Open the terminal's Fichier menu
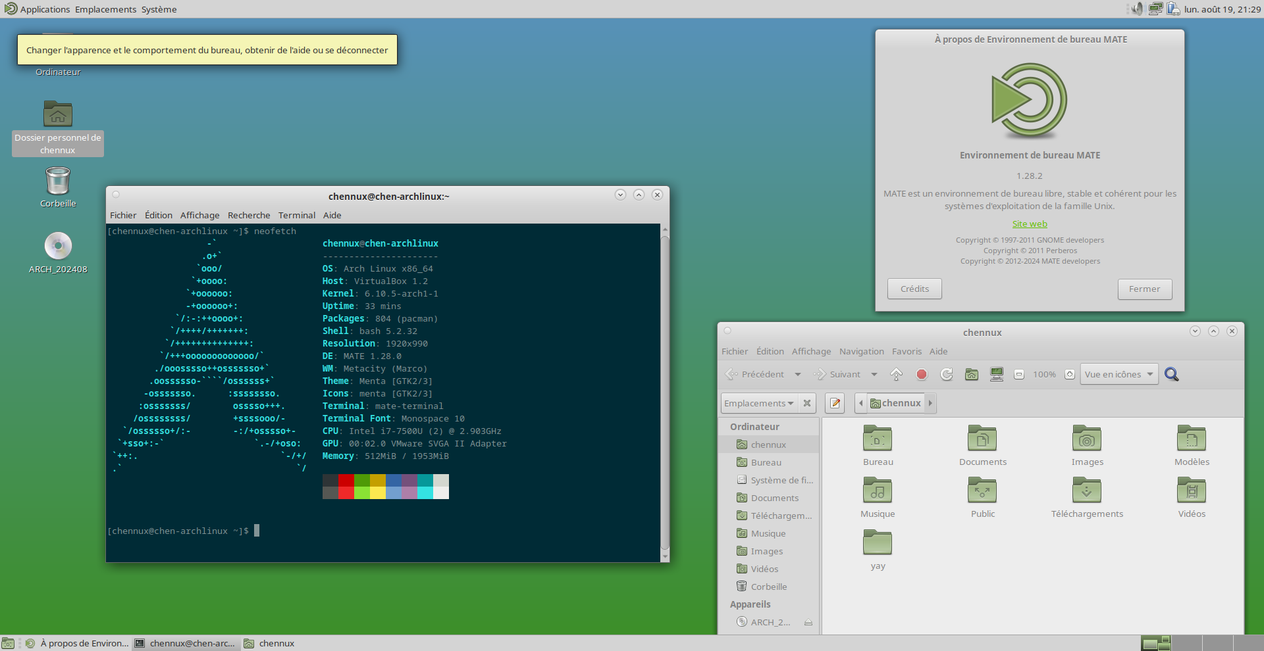The height and width of the screenshot is (651, 1264). coord(123,215)
